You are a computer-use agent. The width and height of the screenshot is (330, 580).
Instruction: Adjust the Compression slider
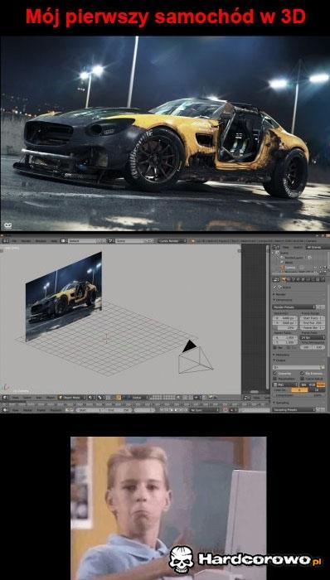coord(298,395)
